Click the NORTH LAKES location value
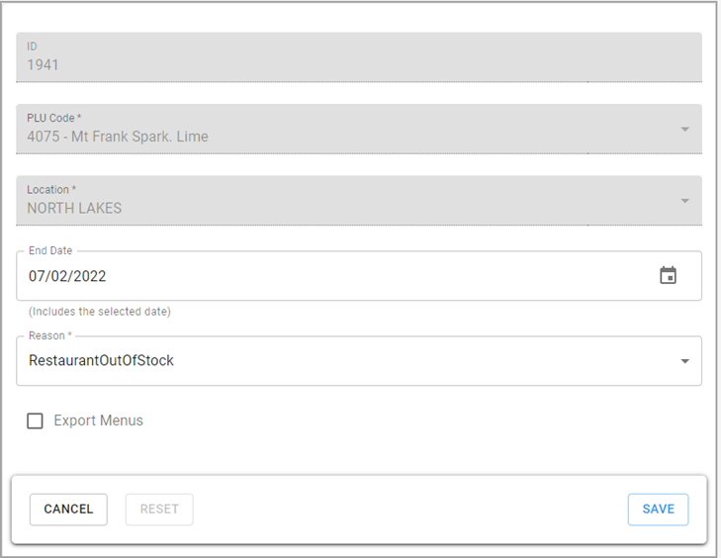The height and width of the screenshot is (558, 721). coord(74,209)
